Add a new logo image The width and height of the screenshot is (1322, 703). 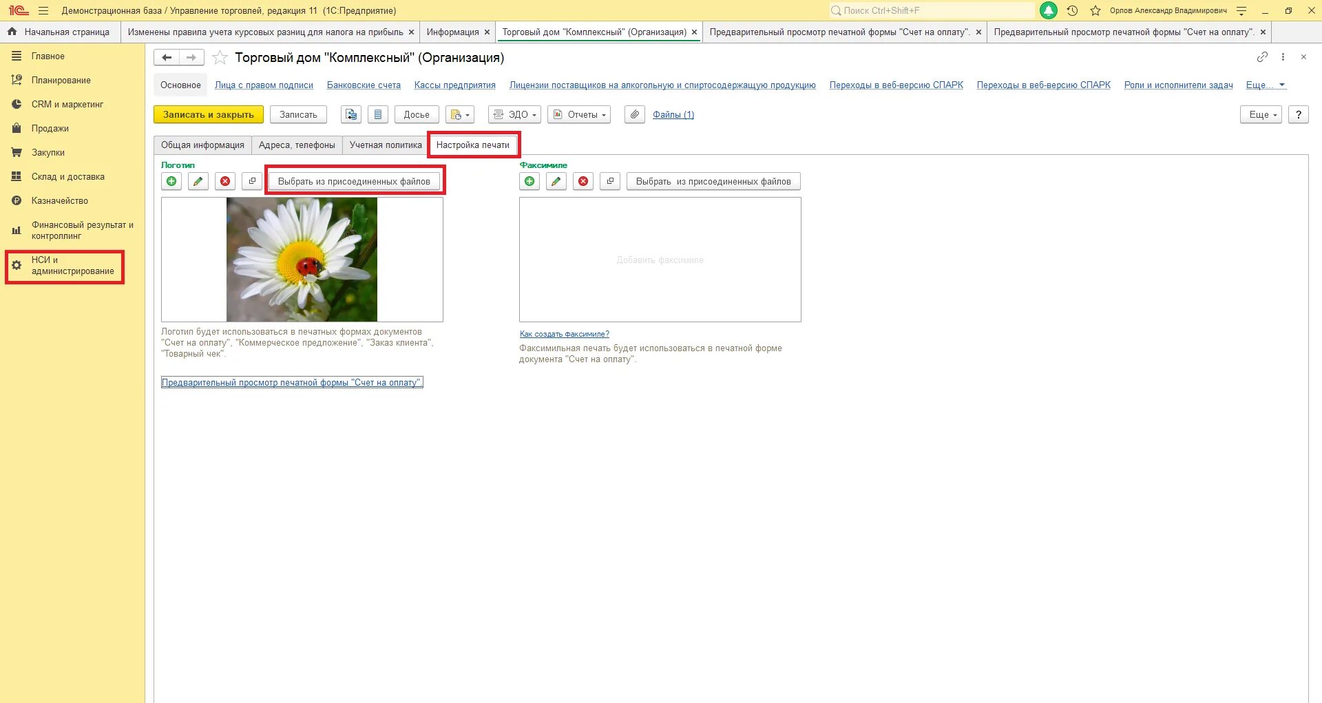pyautogui.click(x=171, y=181)
